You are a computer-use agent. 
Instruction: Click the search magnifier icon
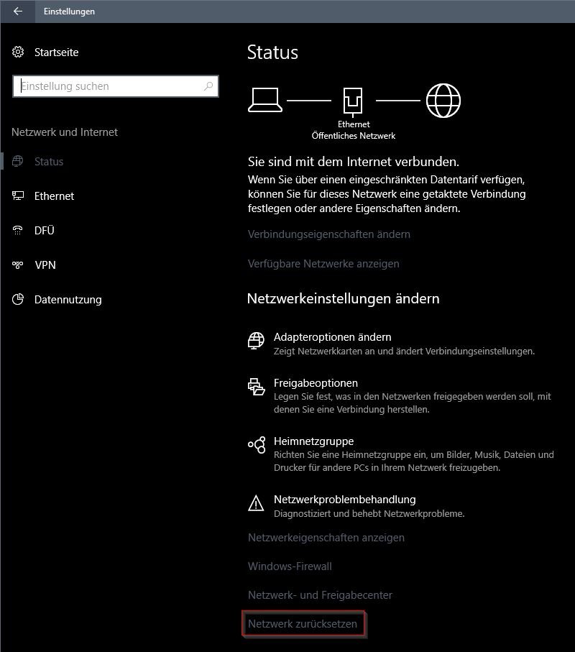(208, 86)
